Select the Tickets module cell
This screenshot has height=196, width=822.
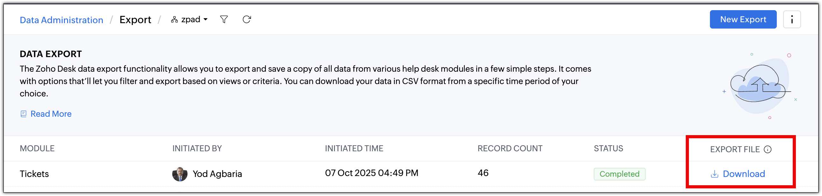pos(34,174)
